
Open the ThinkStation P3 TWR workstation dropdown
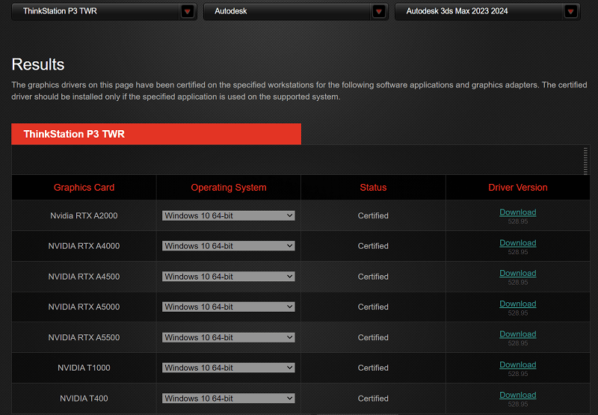pos(104,11)
